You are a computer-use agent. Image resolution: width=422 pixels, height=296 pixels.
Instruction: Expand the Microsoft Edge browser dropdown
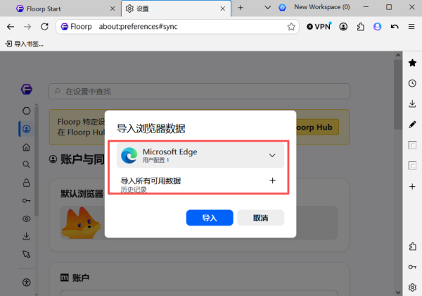tap(200, 156)
